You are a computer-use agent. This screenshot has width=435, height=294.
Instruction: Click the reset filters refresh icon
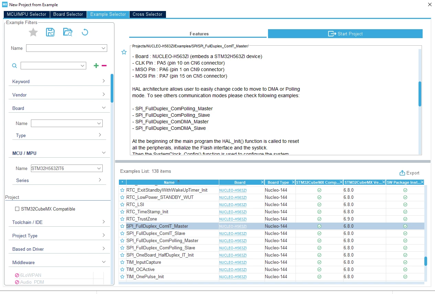(x=85, y=33)
